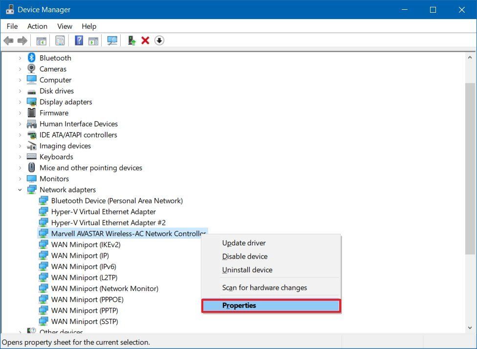477x349 pixels.
Task: Choose Disable device from context menu
Action: pos(271,256)
